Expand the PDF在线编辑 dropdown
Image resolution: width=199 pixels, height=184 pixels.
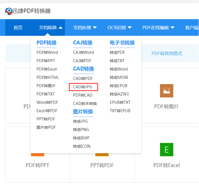[158, 27]
